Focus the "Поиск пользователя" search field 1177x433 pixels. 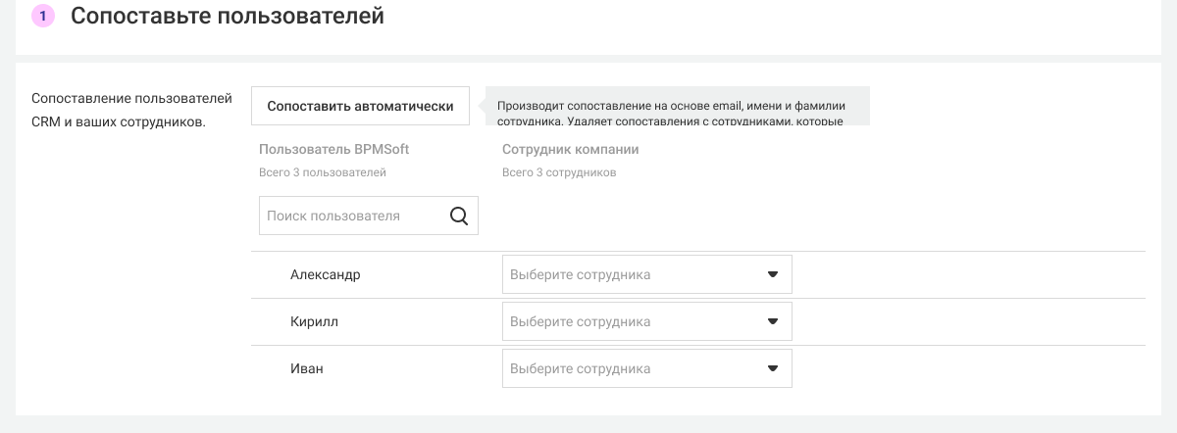point(348,216)
